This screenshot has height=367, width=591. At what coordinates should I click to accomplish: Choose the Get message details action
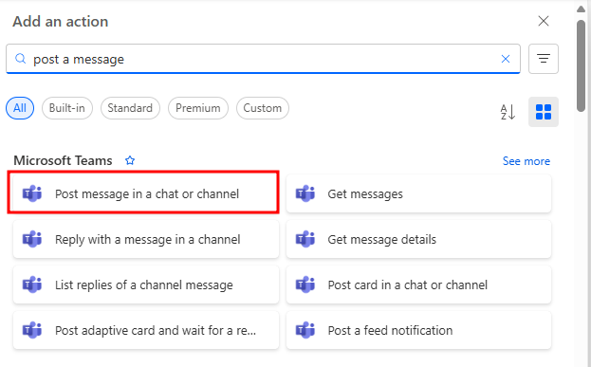tap(418, 239)
